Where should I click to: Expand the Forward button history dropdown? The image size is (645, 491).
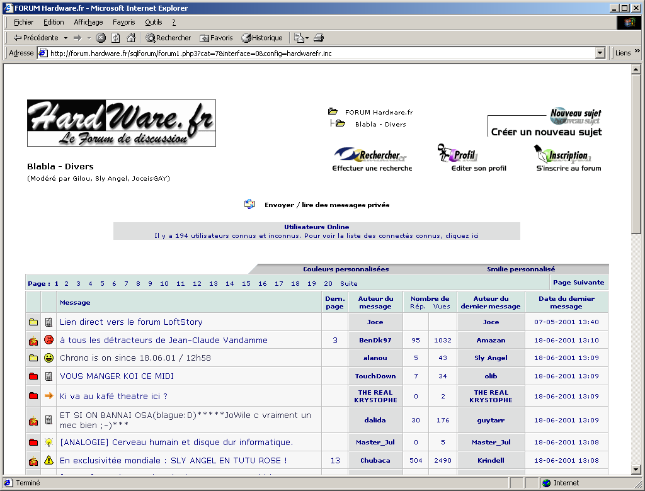click(x=89, y=38)
